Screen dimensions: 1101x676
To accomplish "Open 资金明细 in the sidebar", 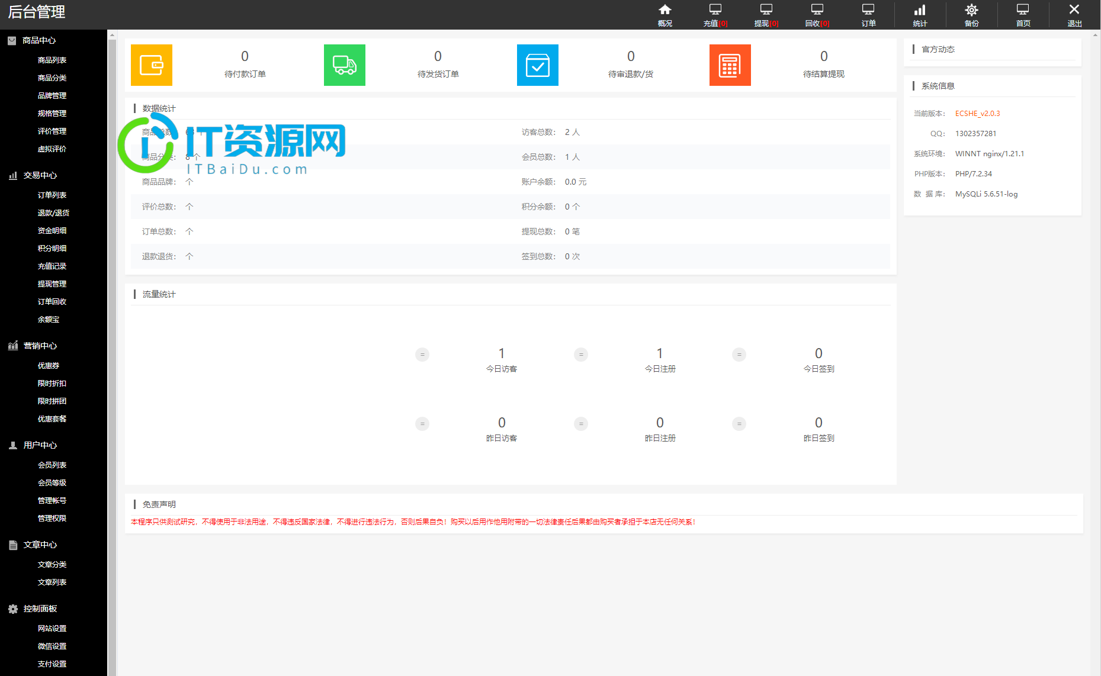I will (52, 231).
